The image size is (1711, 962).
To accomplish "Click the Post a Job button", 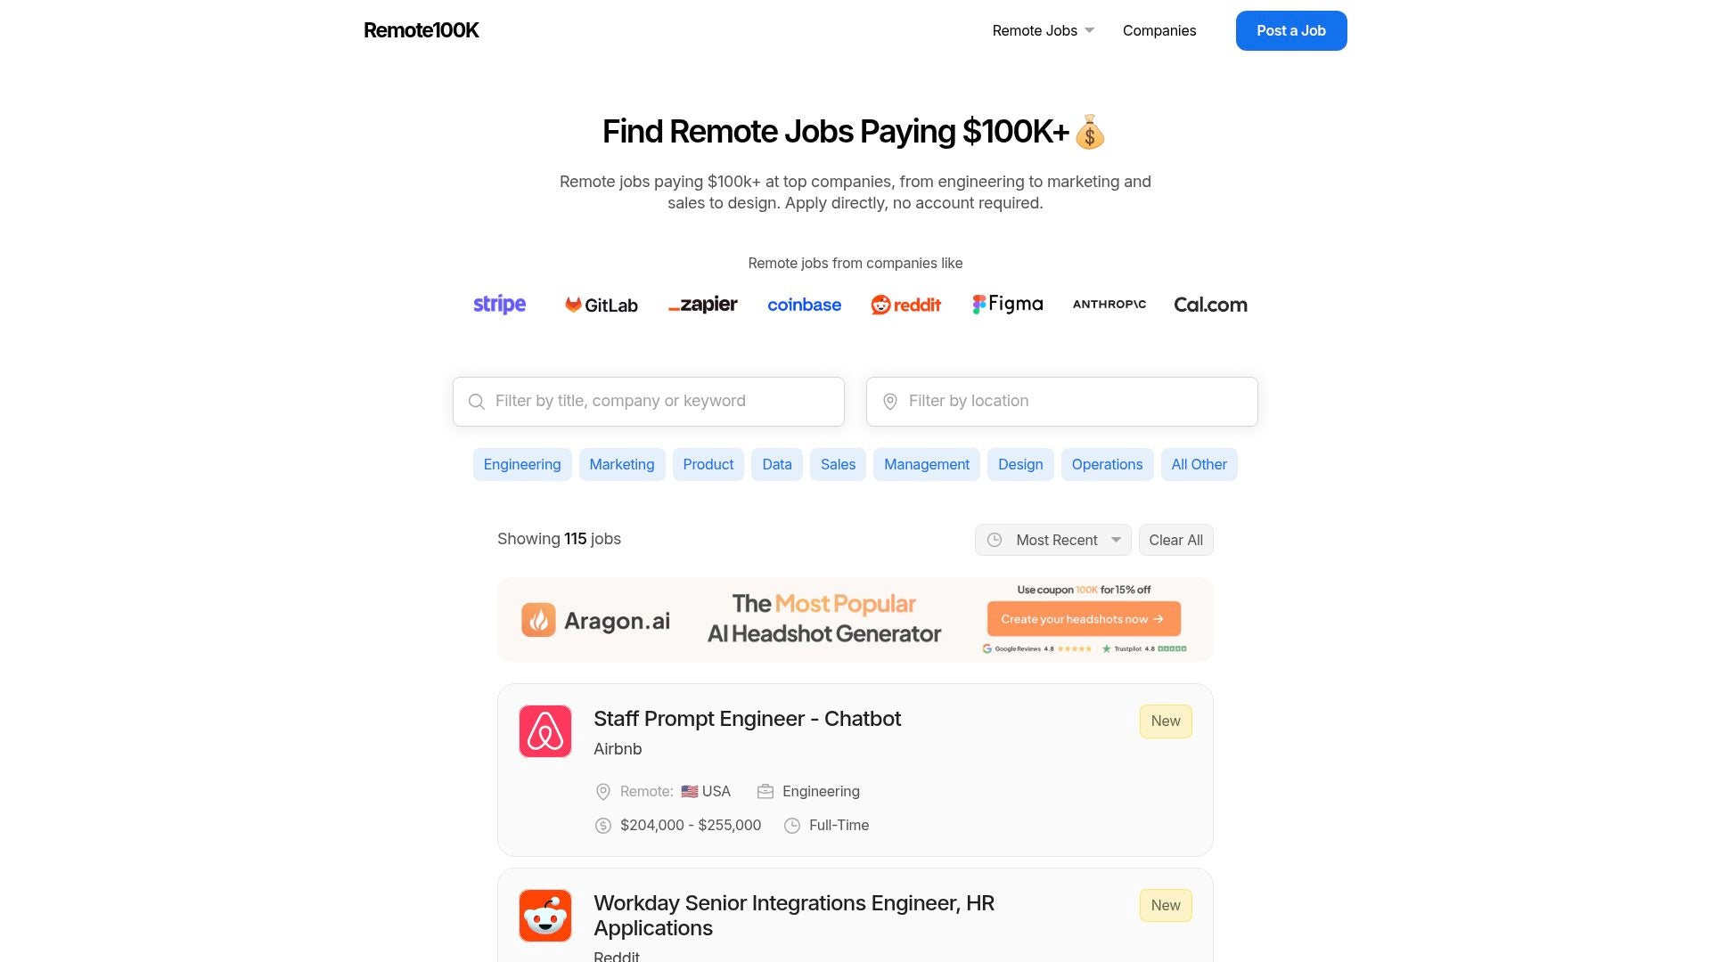I will (x=1291, y=30).
